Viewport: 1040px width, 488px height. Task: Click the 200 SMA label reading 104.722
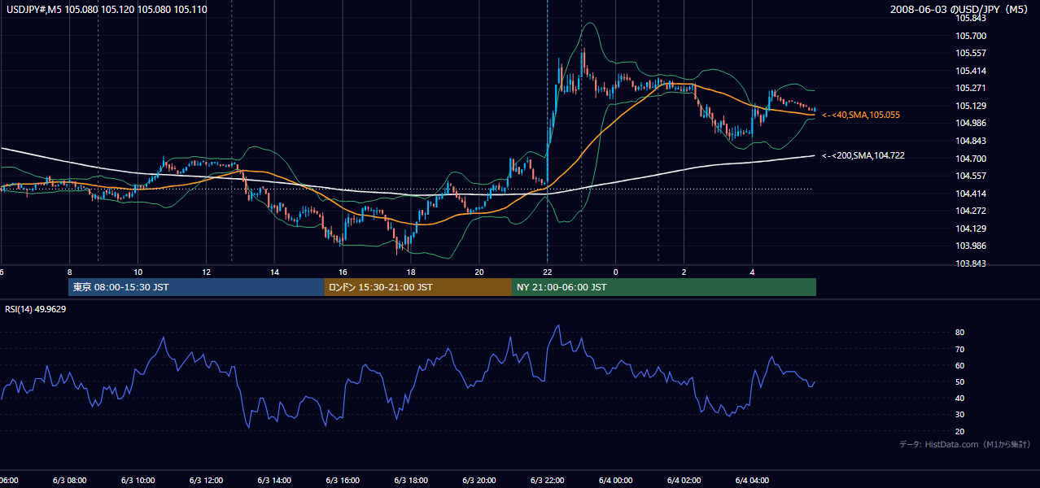[863, 155]
